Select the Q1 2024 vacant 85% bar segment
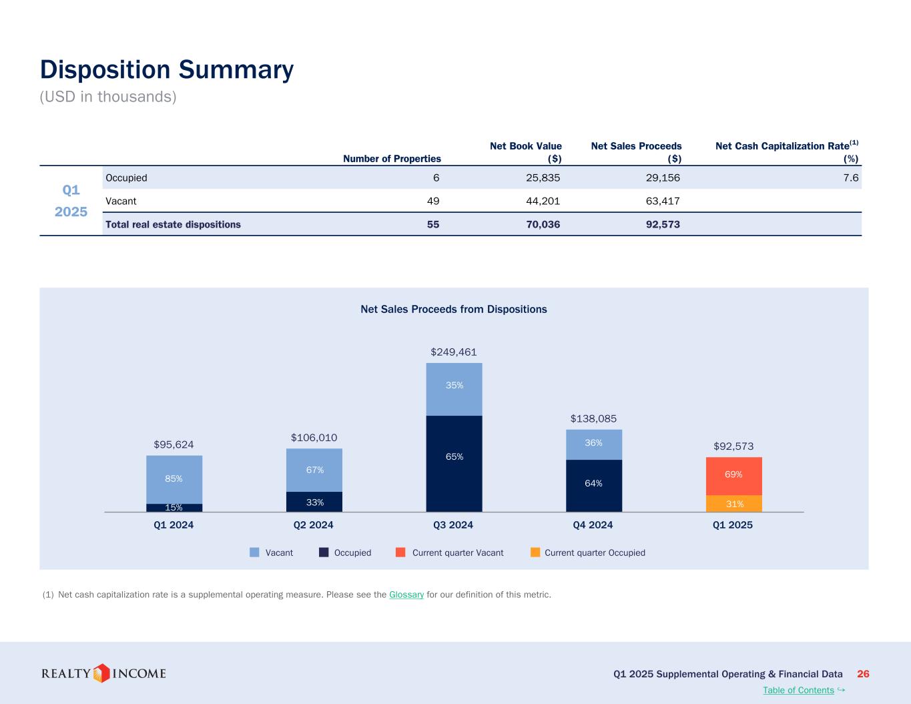Viewport: 911px width, 704px height. click(x=174, y=479)
